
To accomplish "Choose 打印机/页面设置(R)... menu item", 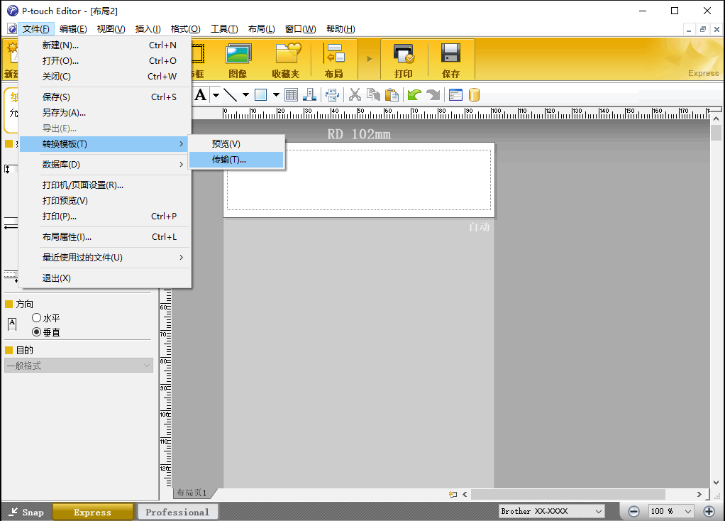I will click(x=106, y=185).
